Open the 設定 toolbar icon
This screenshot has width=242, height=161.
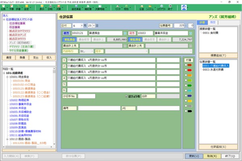click(x=27, y=7)
